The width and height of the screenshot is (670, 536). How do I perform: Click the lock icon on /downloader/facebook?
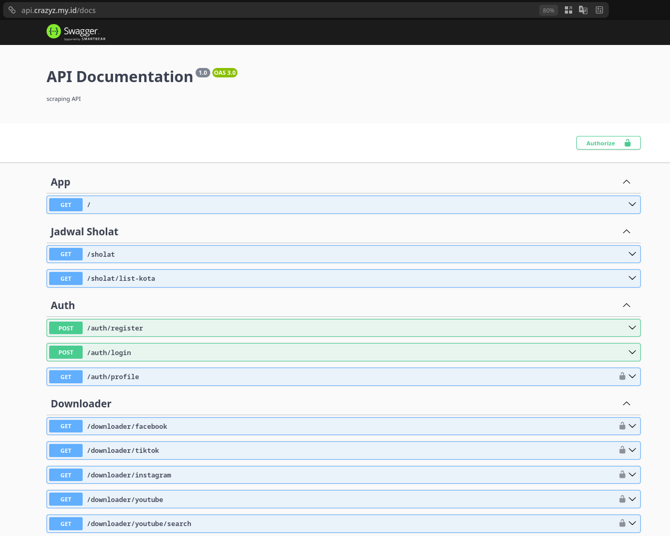pos(622,426)
